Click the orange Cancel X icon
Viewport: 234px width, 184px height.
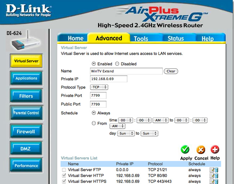coord(201,149)
